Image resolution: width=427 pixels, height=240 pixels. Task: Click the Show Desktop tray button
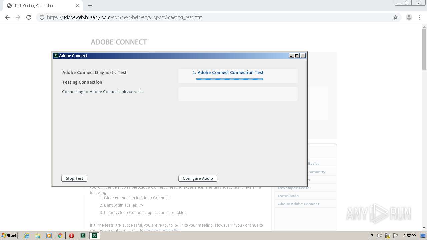coord(423,236)
